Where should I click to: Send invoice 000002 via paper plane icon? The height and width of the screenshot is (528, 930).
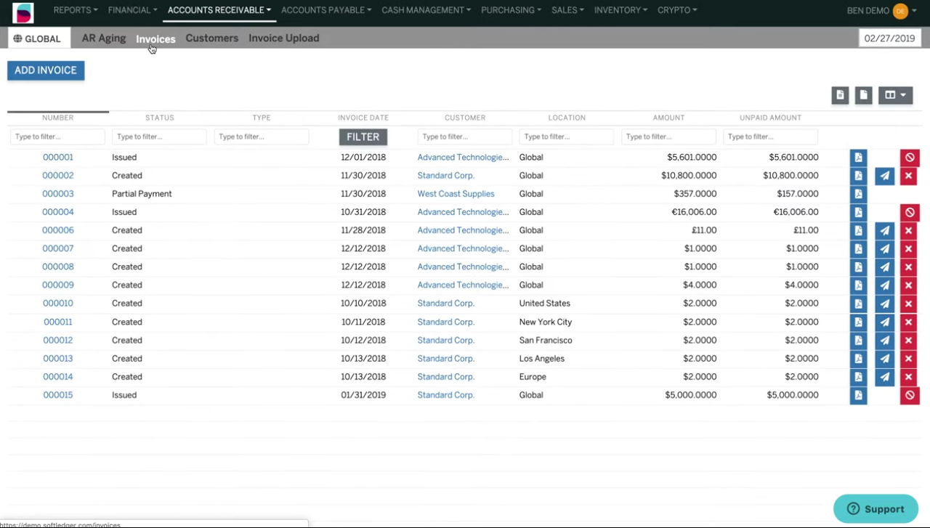884,176
